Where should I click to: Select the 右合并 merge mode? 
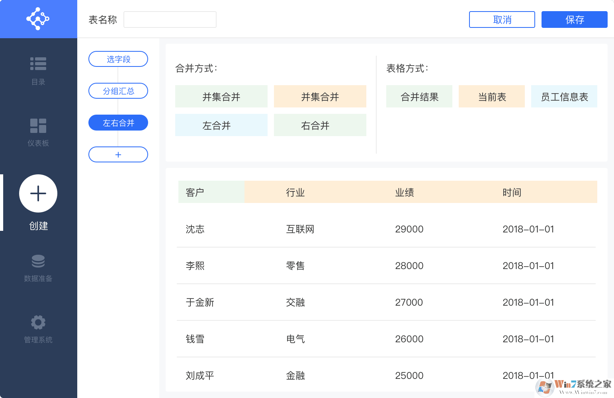[320, 125]
